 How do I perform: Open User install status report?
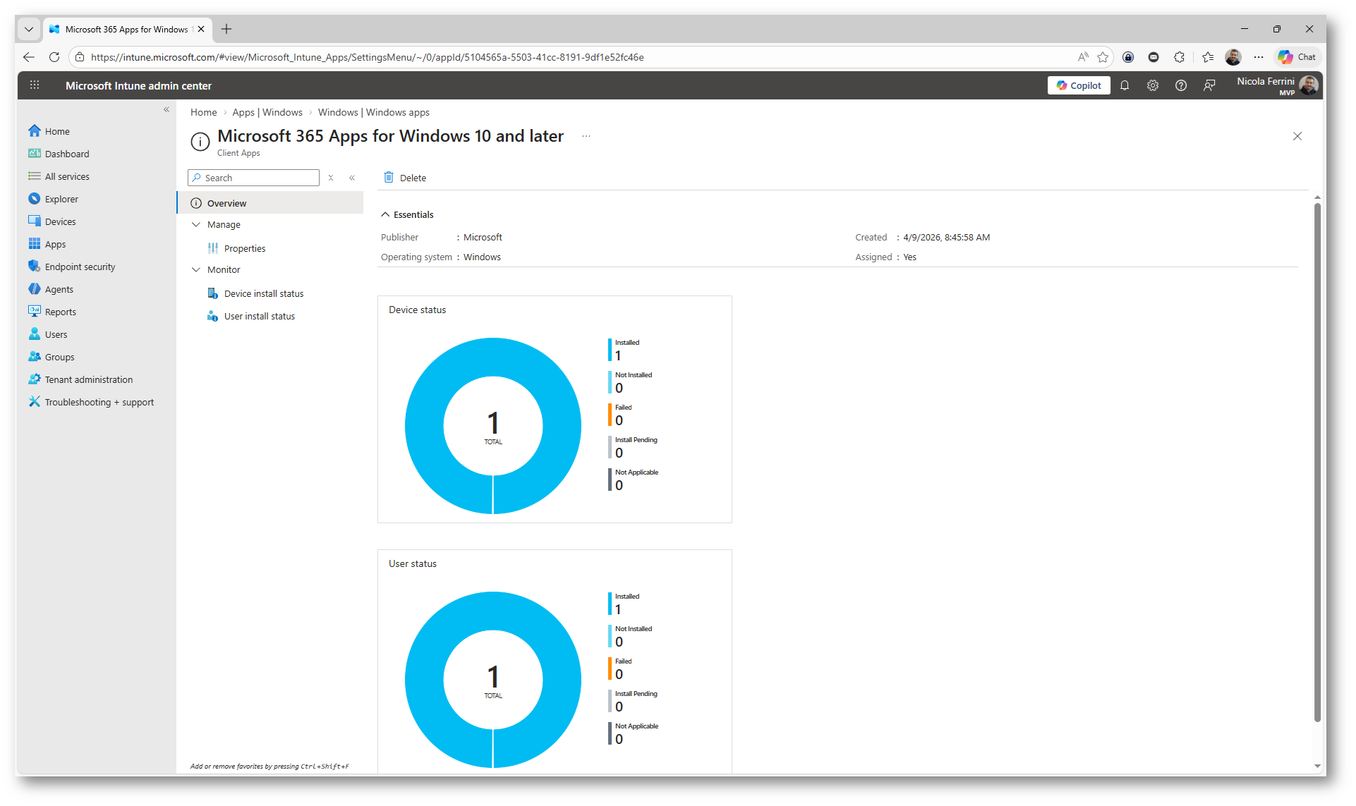[x=259, y=316]
